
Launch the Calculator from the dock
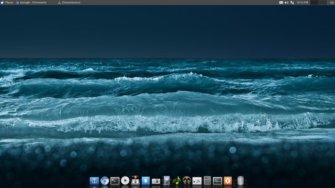(x=207, y=180)
